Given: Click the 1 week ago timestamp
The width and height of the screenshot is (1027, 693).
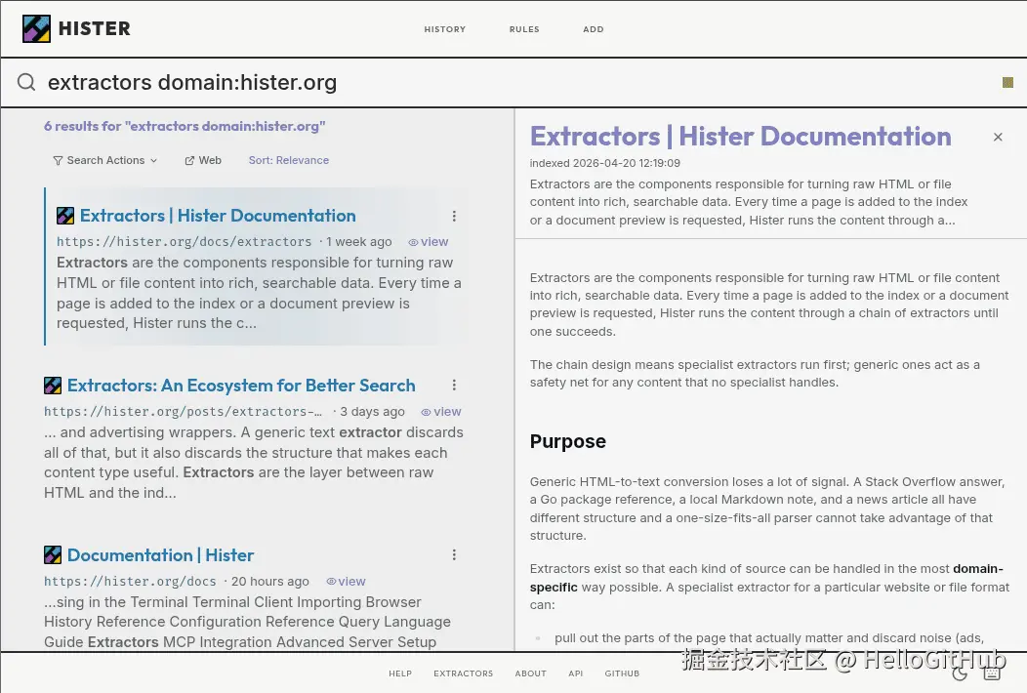Looking at the screenshot, I should (x=359, y=242).
